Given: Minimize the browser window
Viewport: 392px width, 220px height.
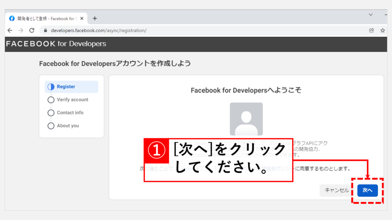Looking at the screenshot, I should [386, 15].
